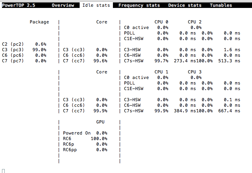Click the Package column heading
The height and width of the screenshot is (173, 252).
click(39, 22)
